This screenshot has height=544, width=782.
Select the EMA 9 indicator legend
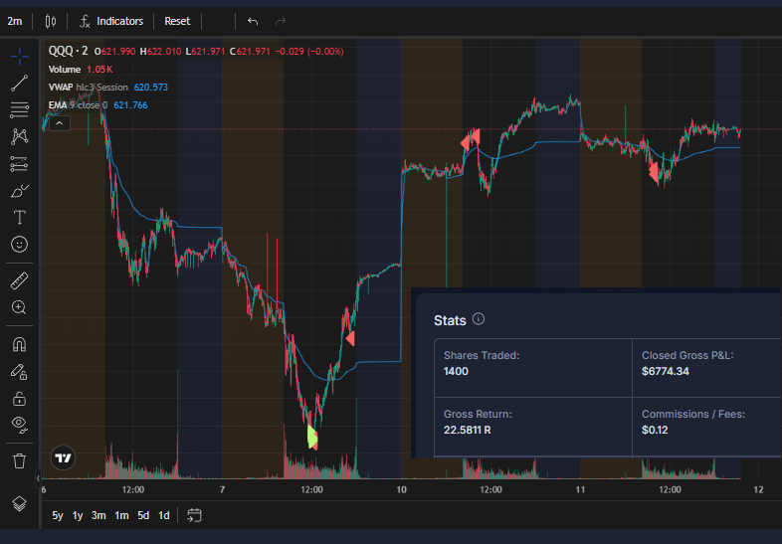coord(79,105)
